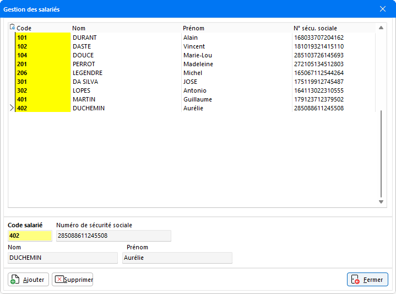Click the N° sécu. sociale column header
This screenshot has width=396, height=294.
point(315,28)
